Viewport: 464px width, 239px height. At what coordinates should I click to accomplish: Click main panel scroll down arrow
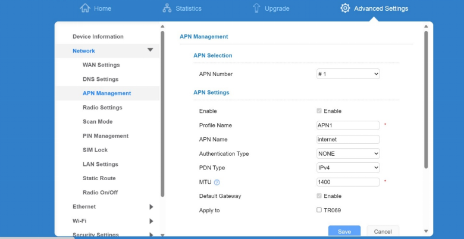(425, 231)
